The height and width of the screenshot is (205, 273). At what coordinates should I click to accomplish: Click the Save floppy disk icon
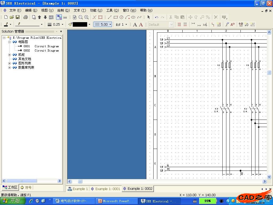coord(18,17)
